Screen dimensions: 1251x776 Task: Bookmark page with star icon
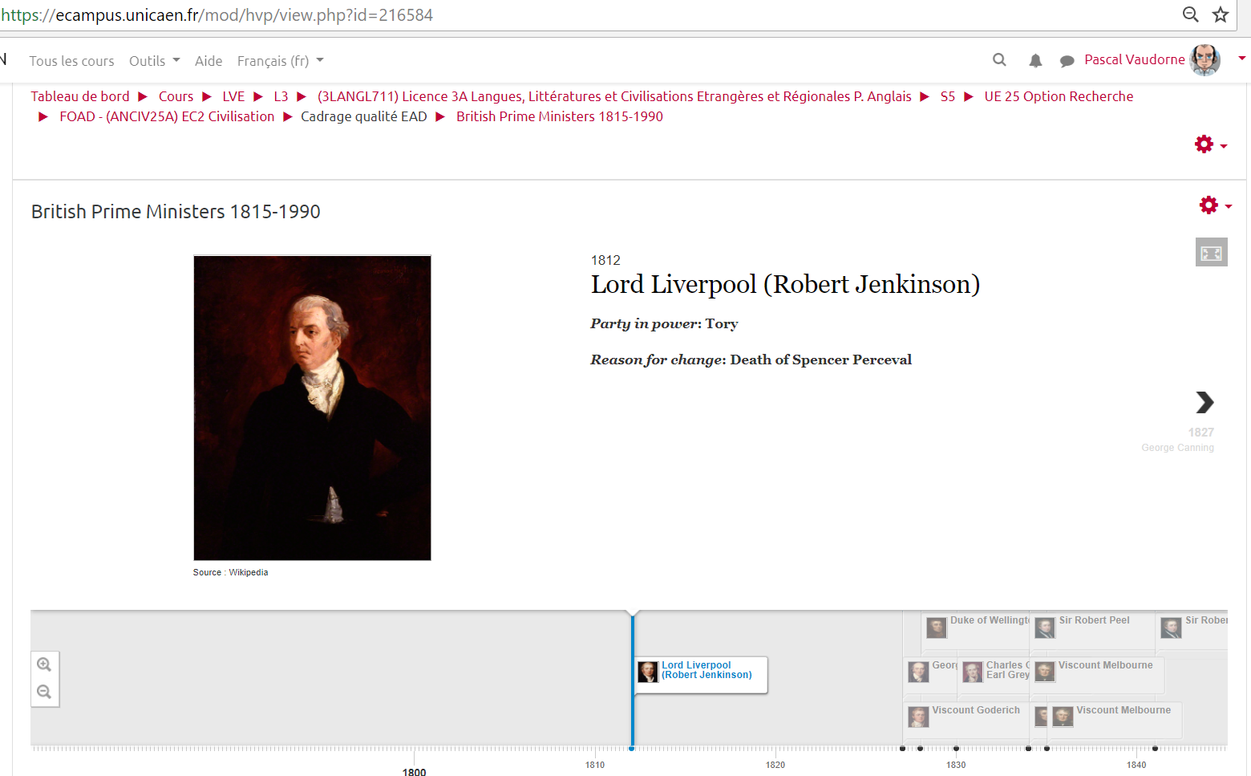1221,14
